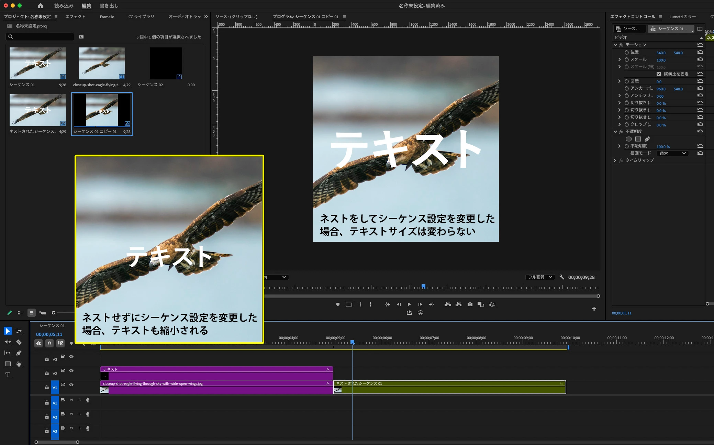
Task: Select the Razor tool
Action: point(19,342)
